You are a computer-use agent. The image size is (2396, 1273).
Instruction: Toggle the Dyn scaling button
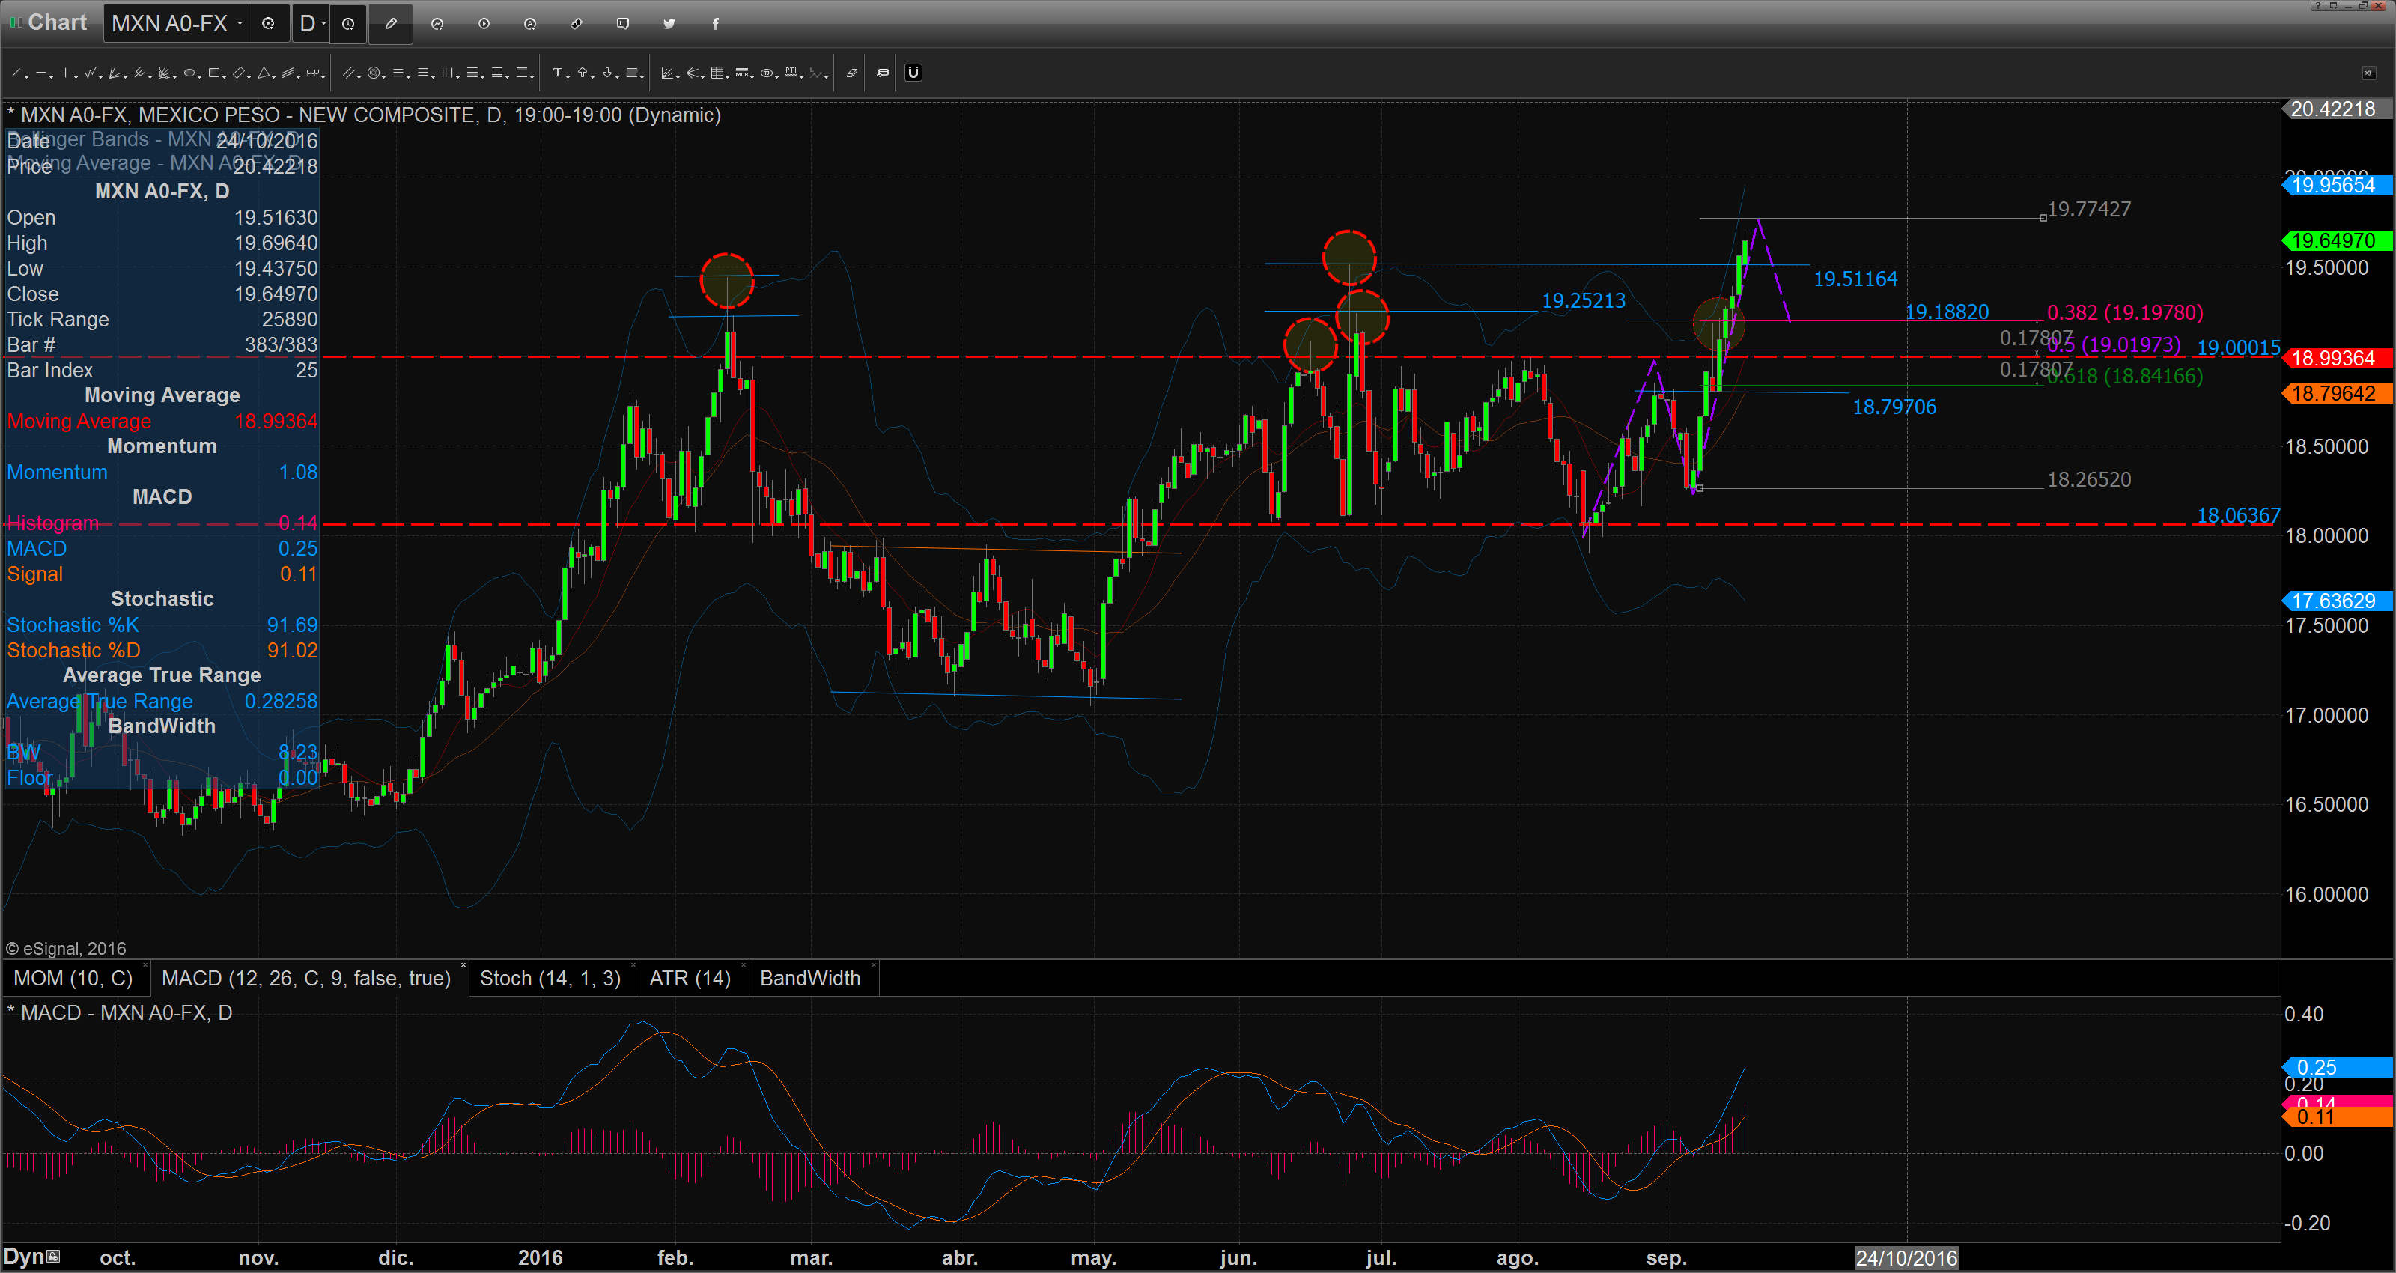30,1257
